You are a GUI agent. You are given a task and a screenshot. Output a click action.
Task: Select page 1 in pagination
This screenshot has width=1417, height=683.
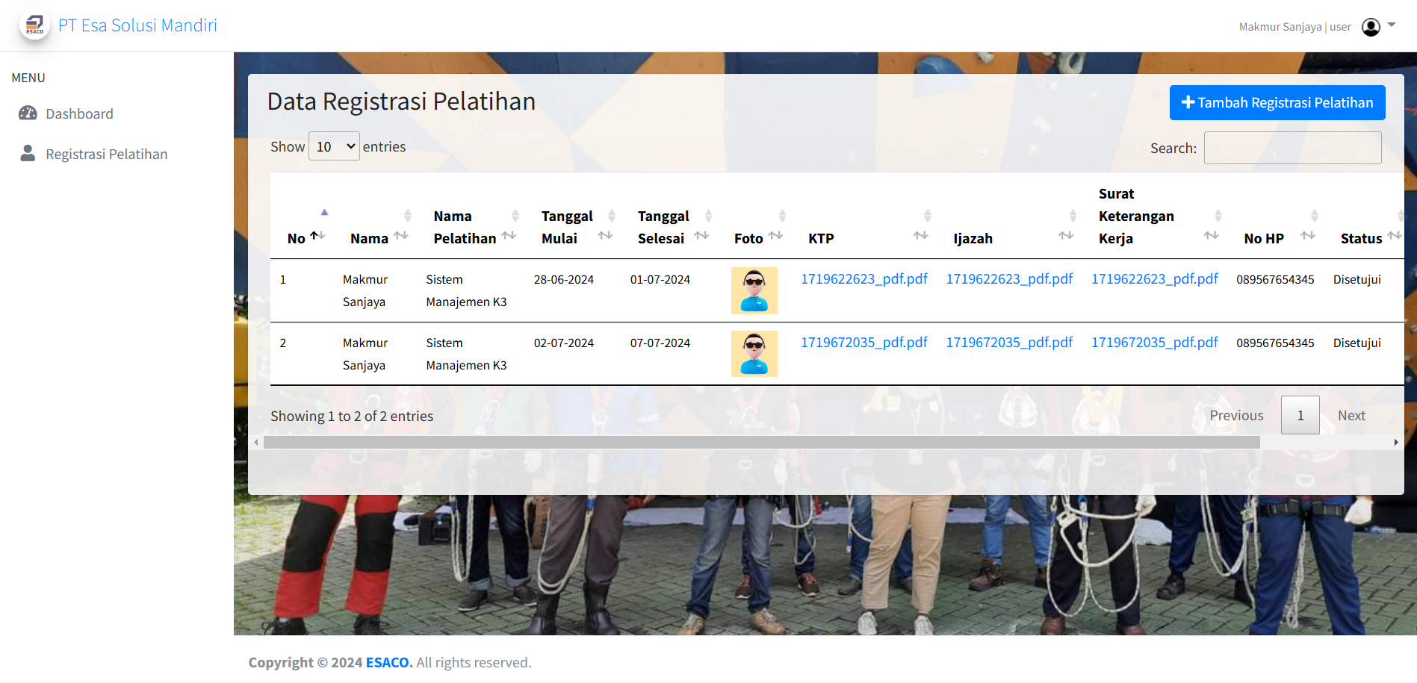click(1300, 415)
